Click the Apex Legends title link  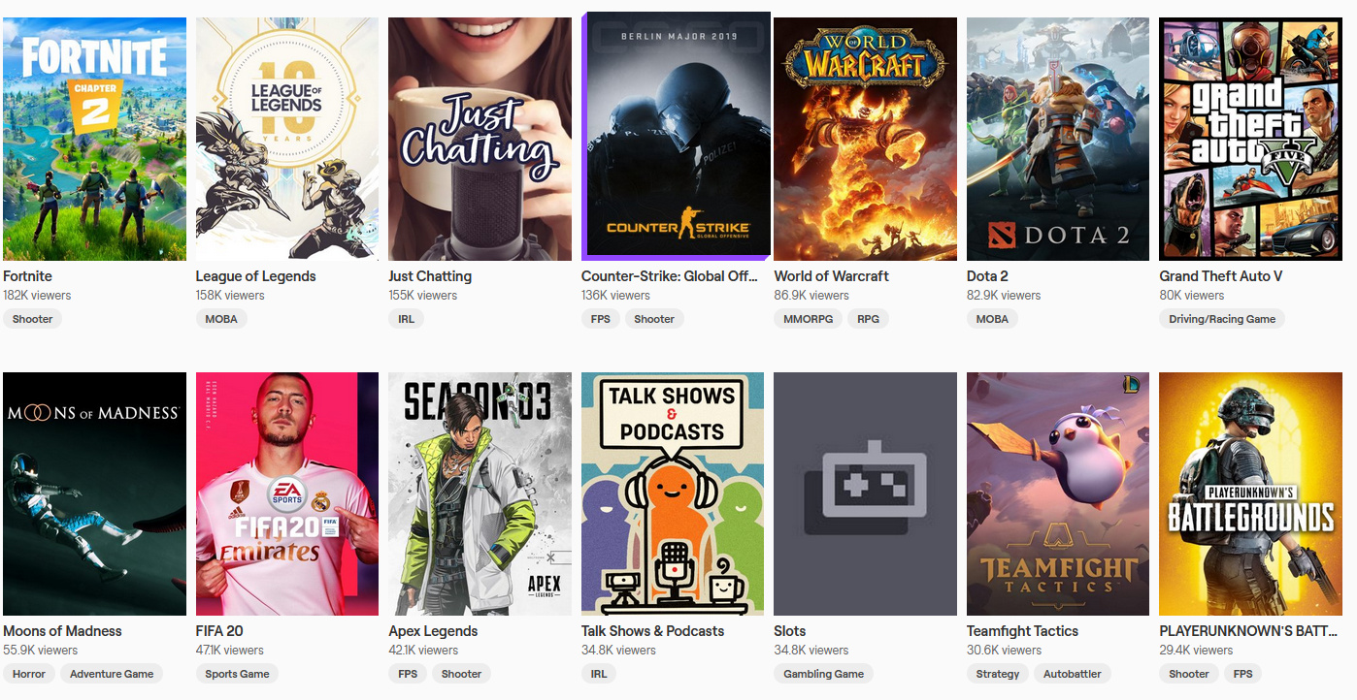(x=433, y=631)
